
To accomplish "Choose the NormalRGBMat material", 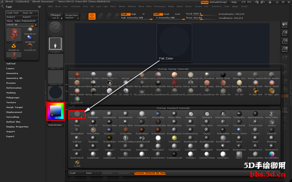I will click(271, 155).
